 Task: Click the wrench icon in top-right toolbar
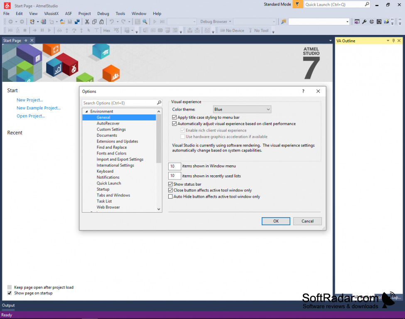[x=364, y=22]
